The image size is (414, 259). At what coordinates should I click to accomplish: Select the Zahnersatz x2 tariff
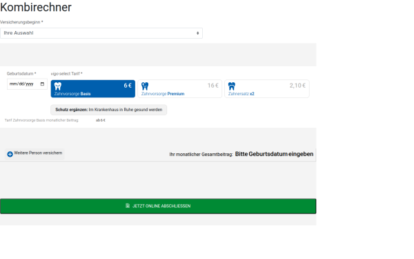[267, 89]
